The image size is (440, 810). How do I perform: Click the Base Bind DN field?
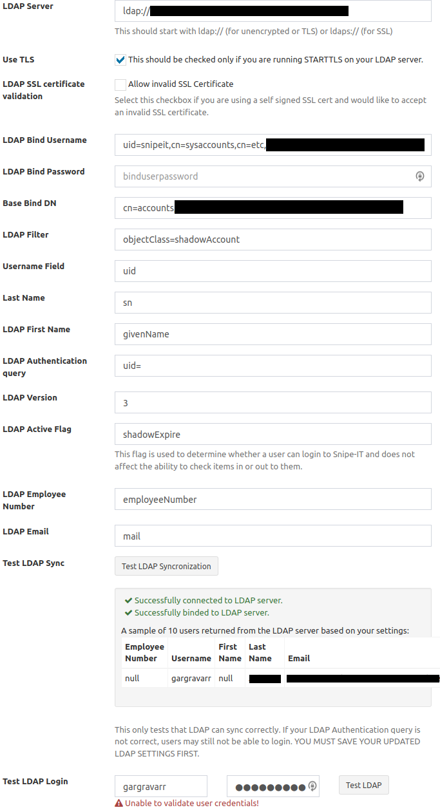tap(273, 207)
